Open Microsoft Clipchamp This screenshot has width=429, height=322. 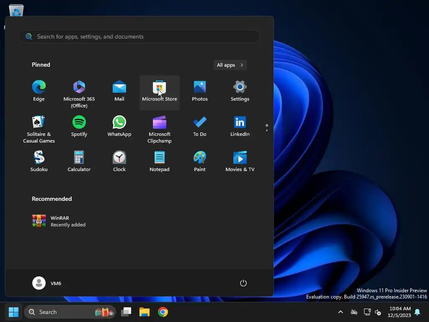[x=160, y=129]
